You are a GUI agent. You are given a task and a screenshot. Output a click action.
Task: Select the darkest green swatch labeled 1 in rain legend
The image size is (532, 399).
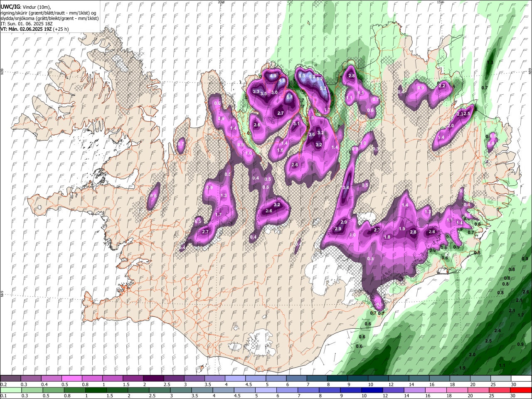click(96, 390)
